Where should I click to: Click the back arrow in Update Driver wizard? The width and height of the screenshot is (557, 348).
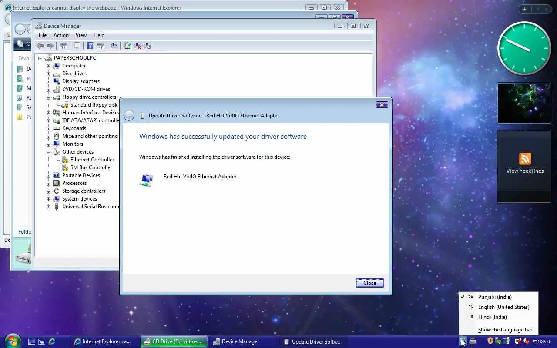tap(129, 115)
